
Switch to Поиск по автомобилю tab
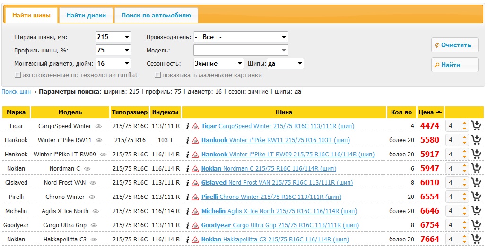156,15
